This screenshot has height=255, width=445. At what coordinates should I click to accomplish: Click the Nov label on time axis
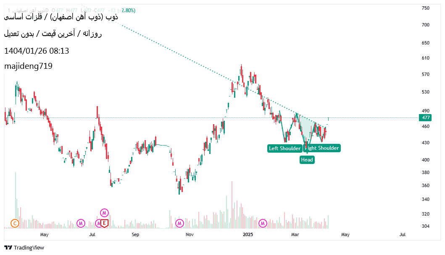[x=190, y=235]
